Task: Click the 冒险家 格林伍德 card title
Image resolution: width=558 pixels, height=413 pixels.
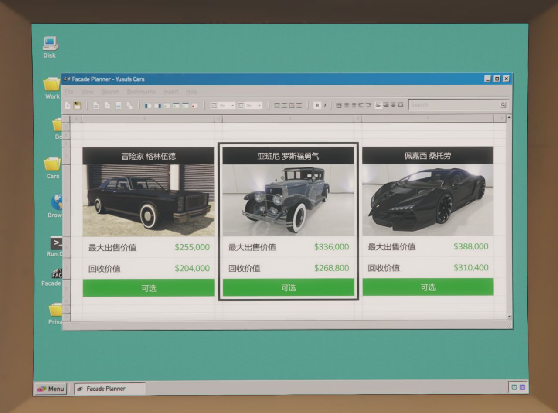Action: (149, 156)
